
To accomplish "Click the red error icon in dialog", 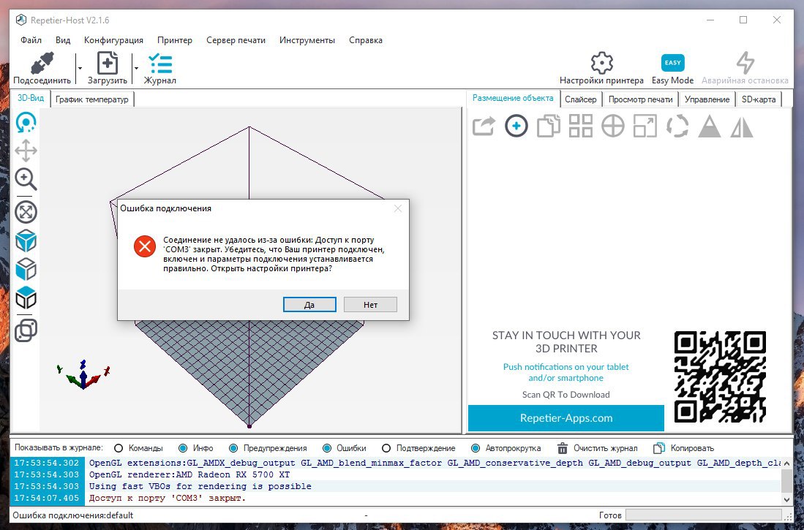I will 145,246.
